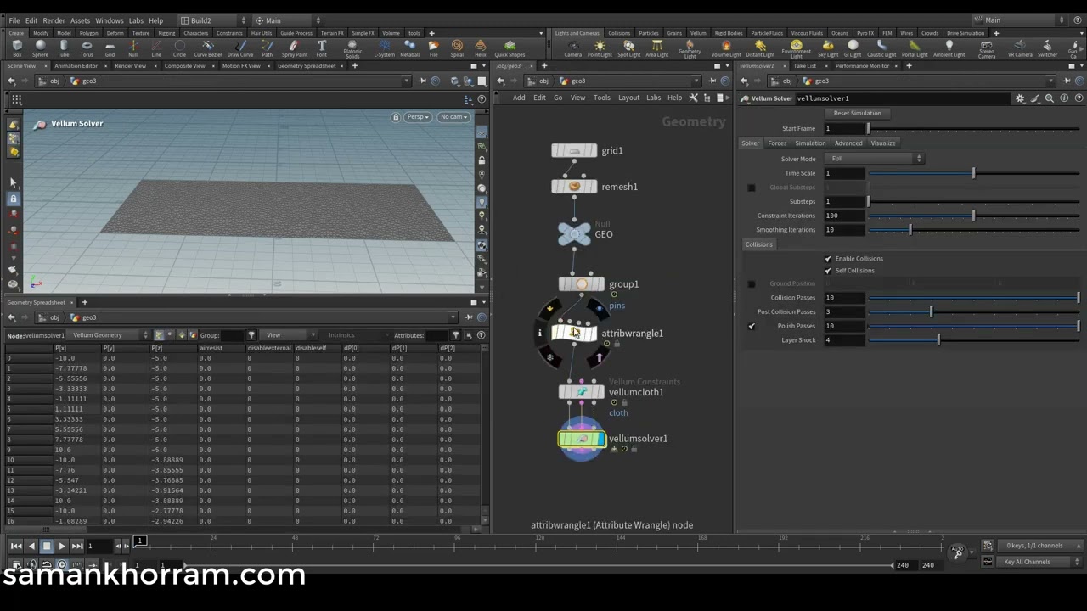This screenshot has height=611, width=1087.
Task: Add a VR Camera from the shelf
Action: click(1020, 48)
